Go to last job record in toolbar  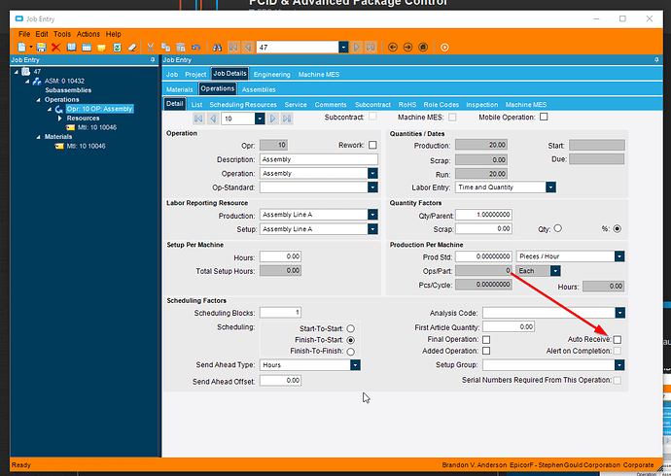point(371,47)
